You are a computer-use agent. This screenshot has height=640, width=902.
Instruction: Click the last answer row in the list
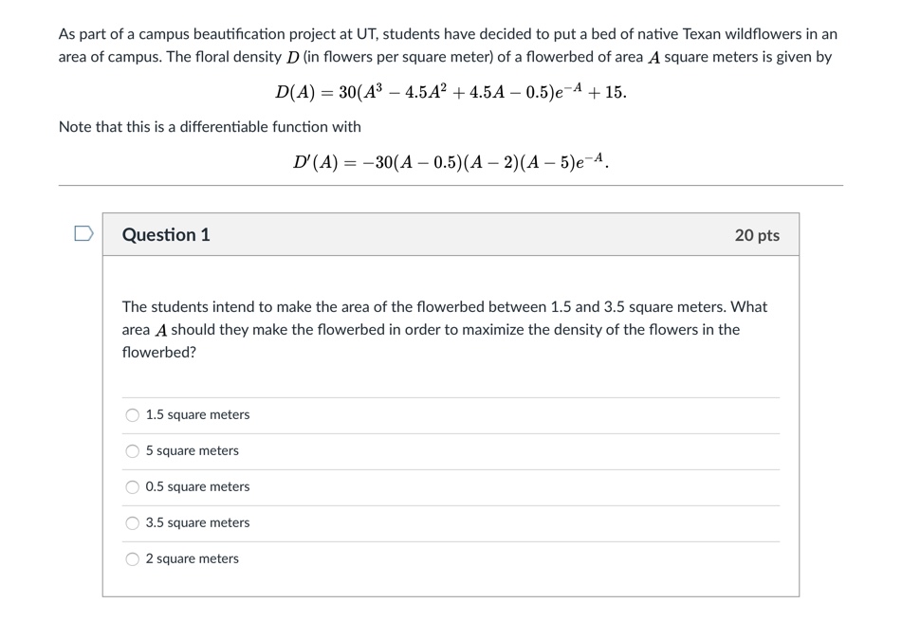pos(451,558)
